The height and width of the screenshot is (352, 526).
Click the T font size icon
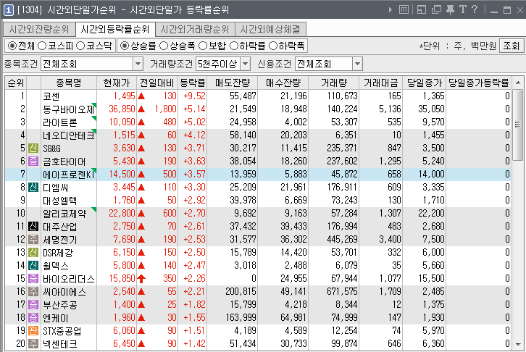click(463, 9)
